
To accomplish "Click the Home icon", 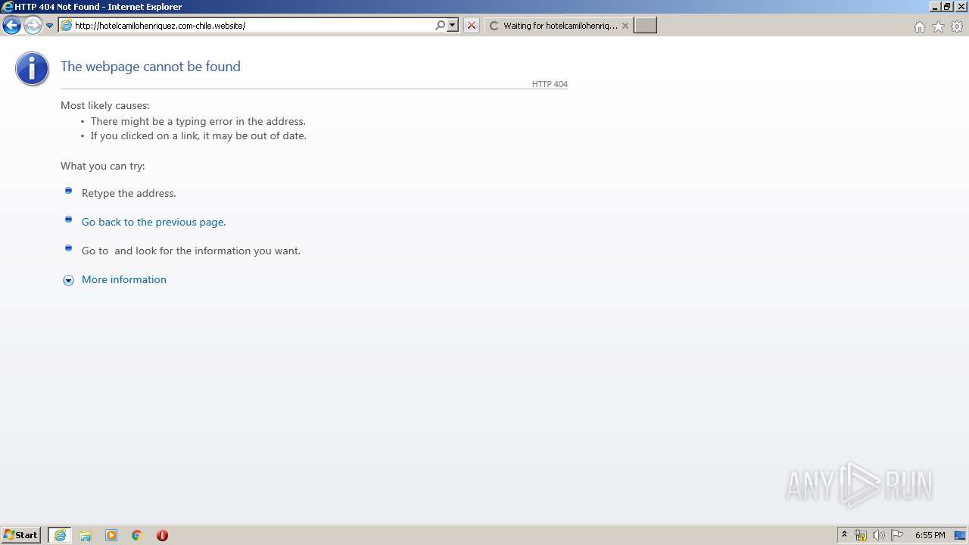I will (919, 26).
